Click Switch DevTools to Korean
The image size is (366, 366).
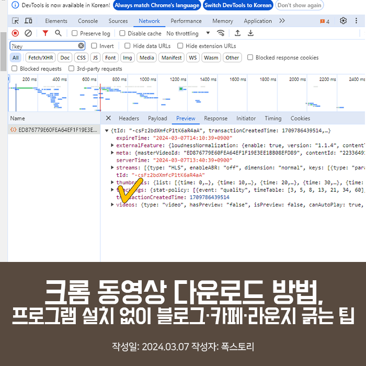[238, 5]
